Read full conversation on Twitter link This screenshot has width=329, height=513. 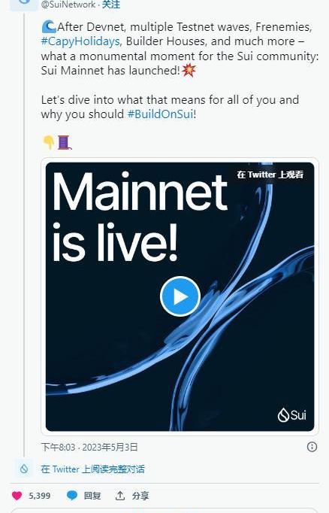click(93, 469)
